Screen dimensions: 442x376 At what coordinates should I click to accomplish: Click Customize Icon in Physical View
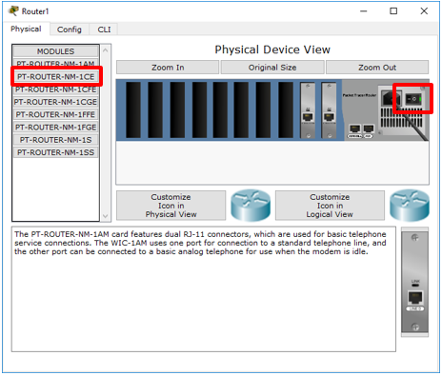(171, 206)
